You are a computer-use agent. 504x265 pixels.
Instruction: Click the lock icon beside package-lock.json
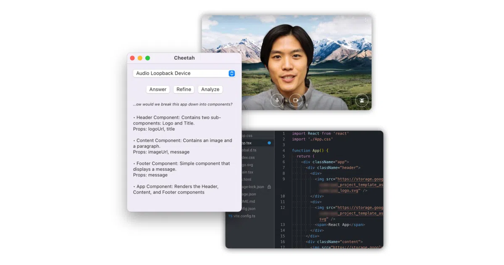[269, 187]
